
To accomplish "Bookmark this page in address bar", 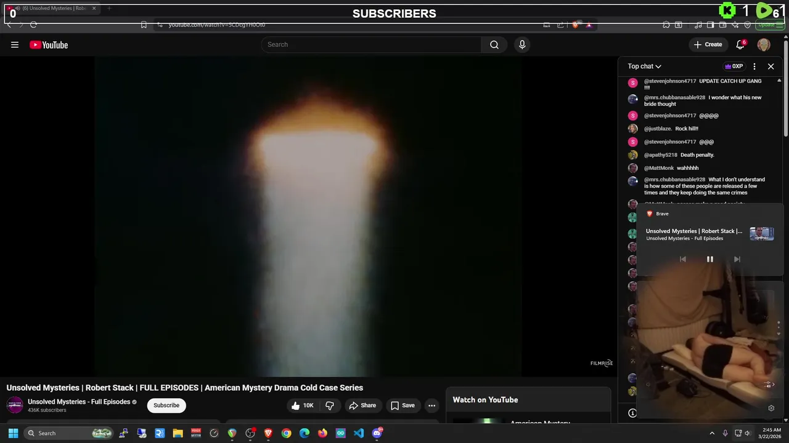I will click(144, 25).
